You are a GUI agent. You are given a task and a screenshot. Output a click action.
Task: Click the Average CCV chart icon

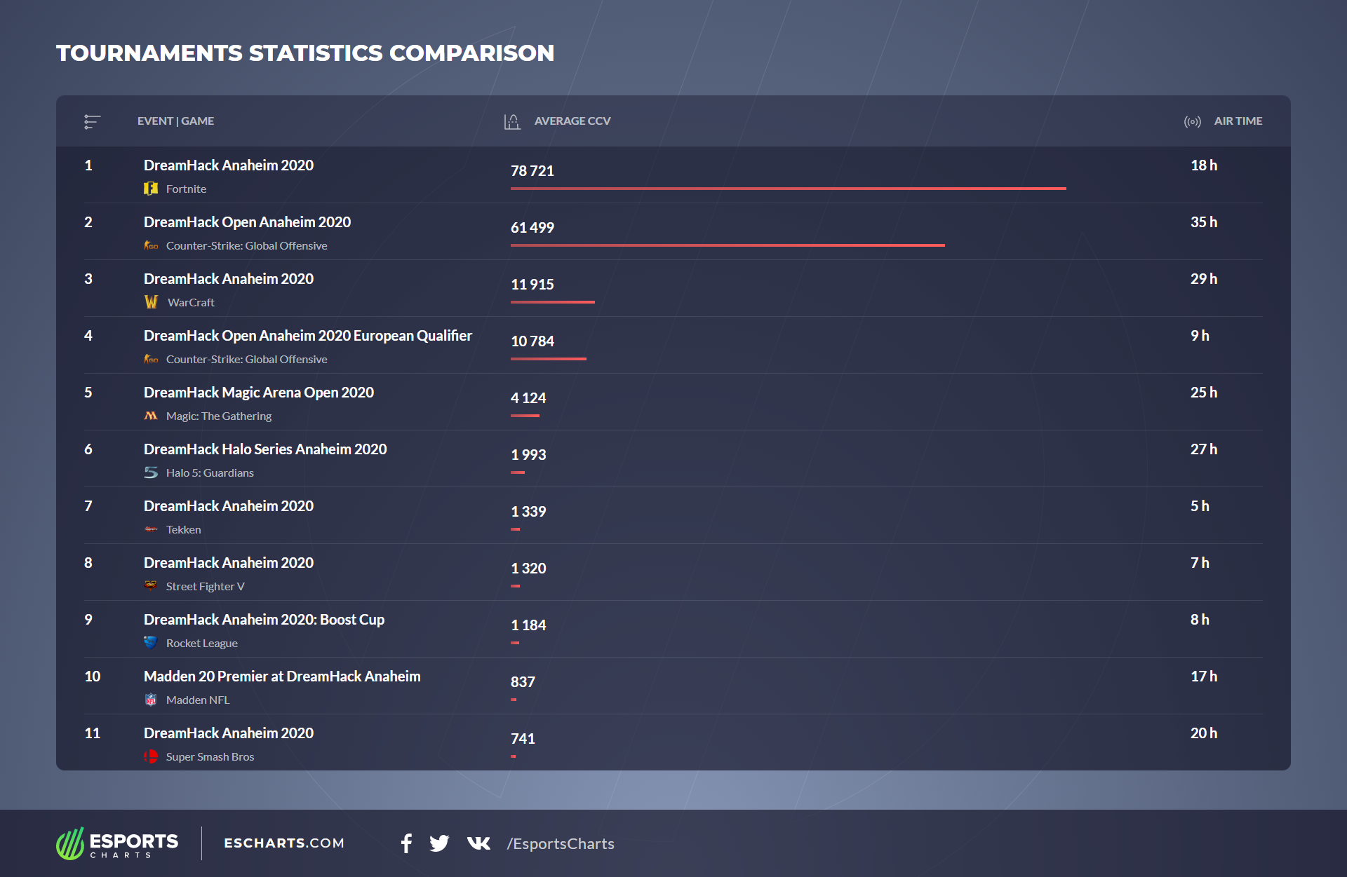tap(512, 122)
